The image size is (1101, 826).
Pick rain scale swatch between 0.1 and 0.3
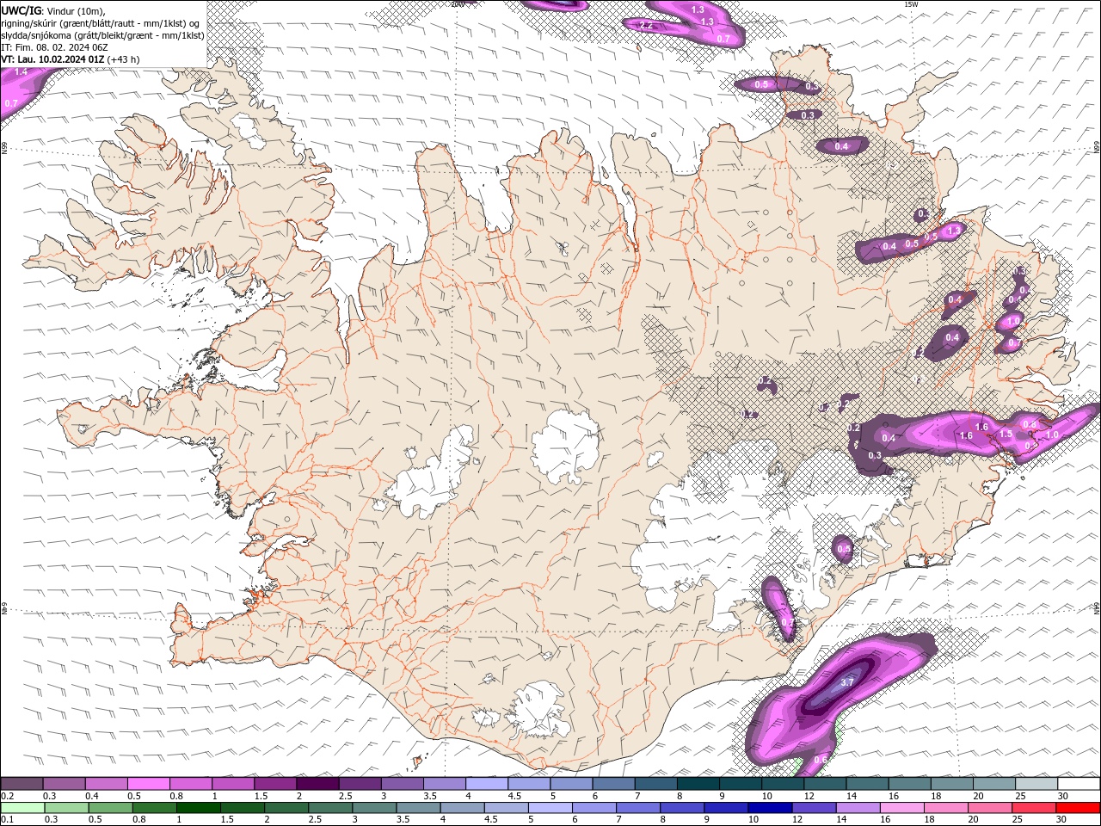click(22, 808)
